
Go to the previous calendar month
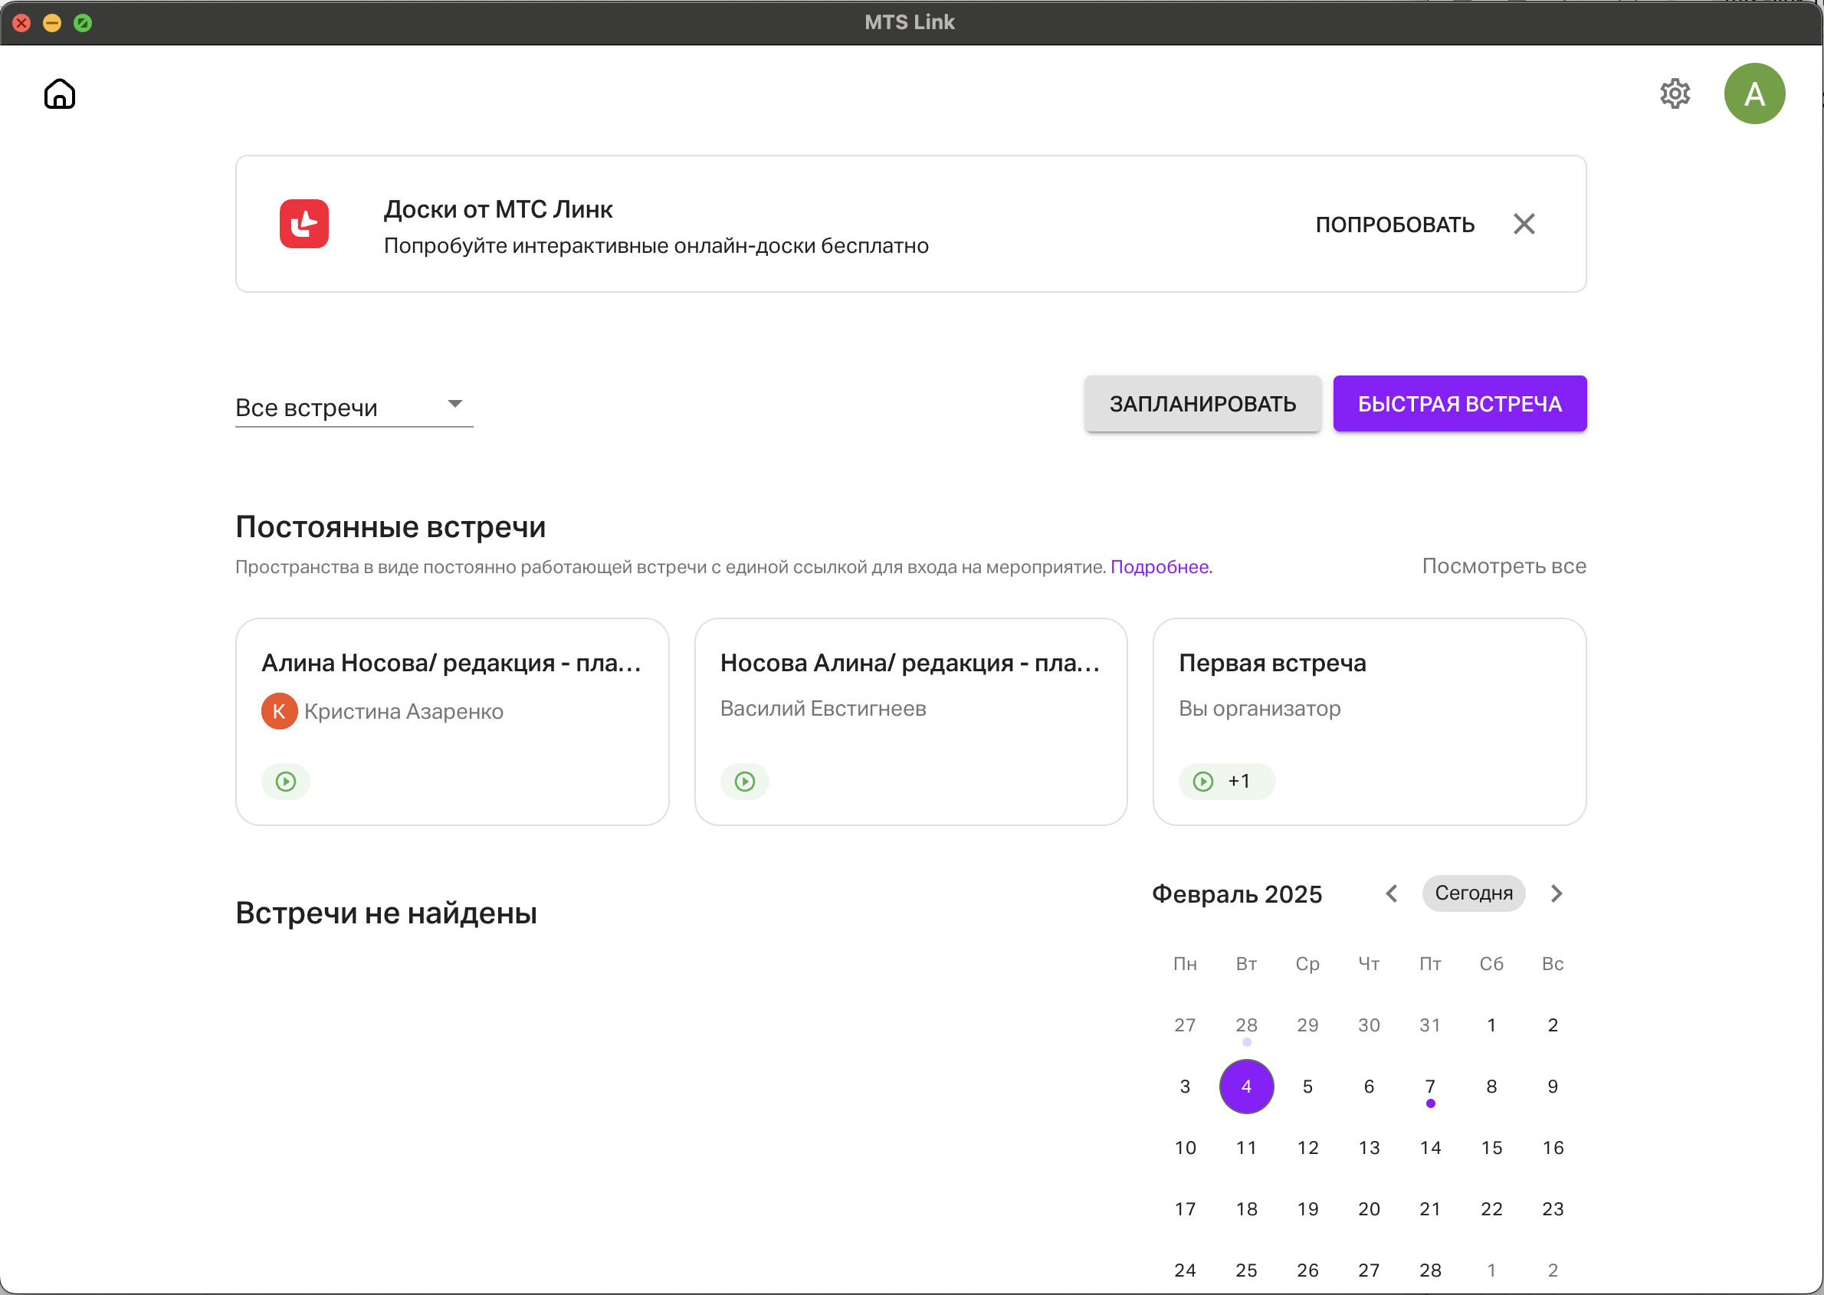[1392, 893]
